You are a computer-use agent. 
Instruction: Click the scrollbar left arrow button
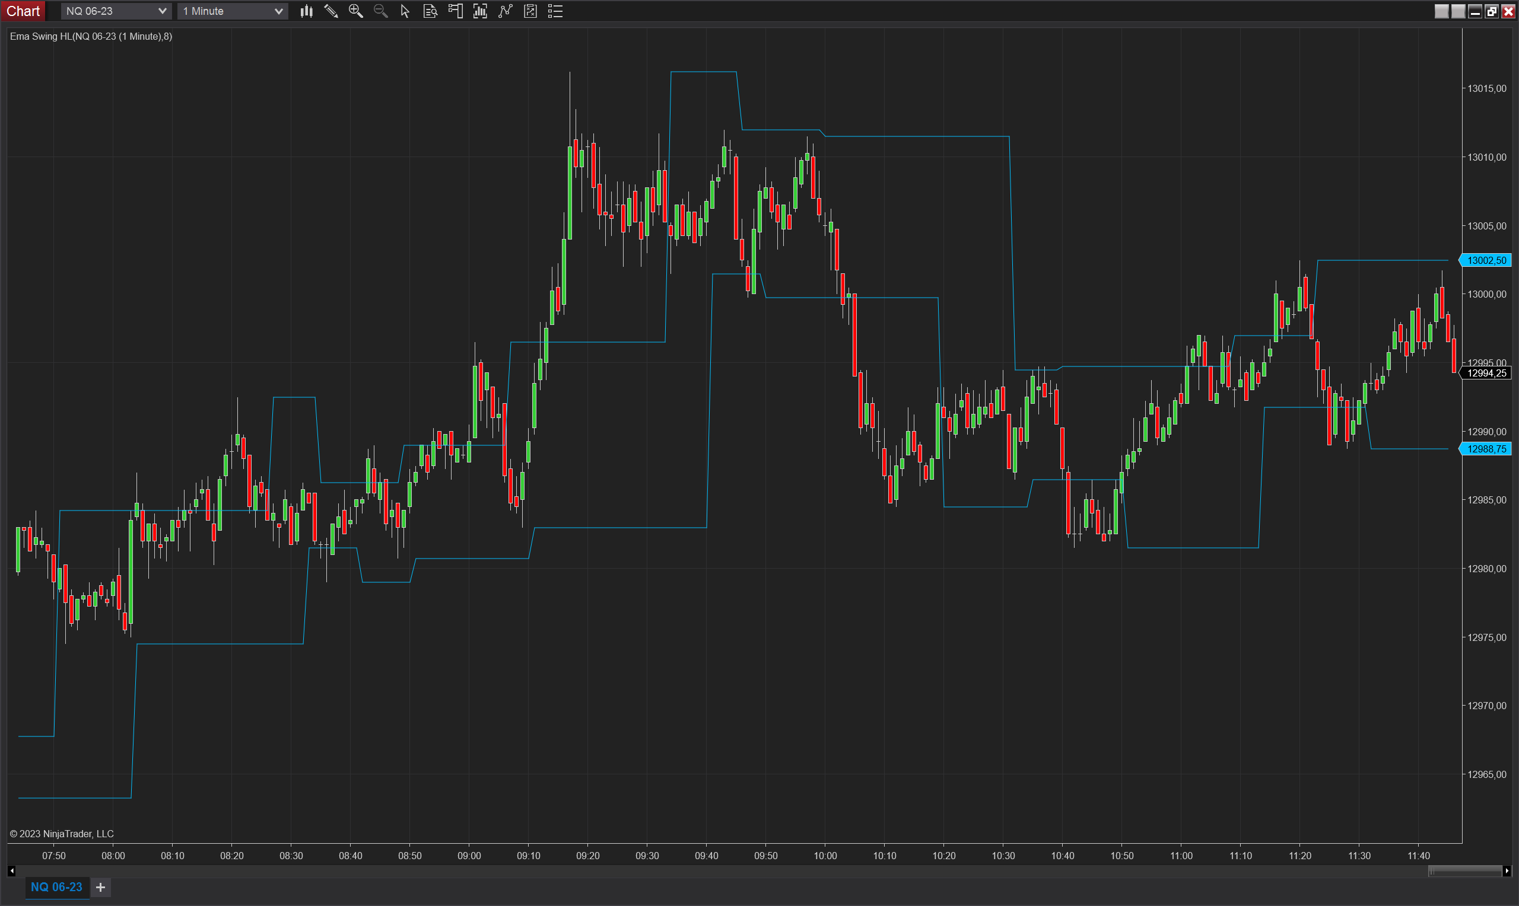(12, 871)
